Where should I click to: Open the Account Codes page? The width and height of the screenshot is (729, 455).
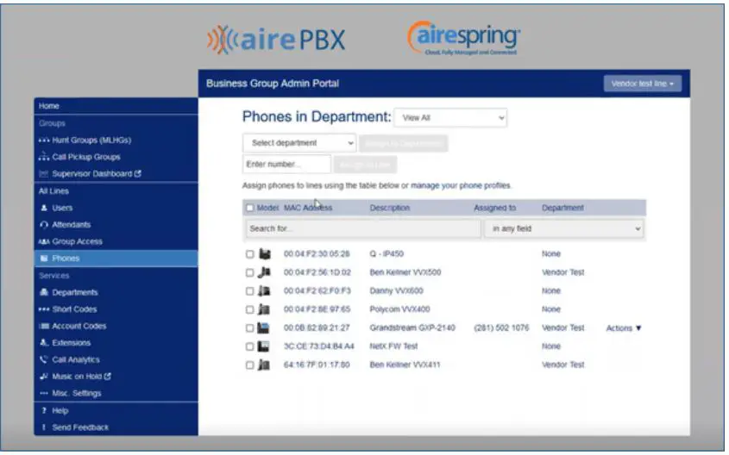pos(79,326)
